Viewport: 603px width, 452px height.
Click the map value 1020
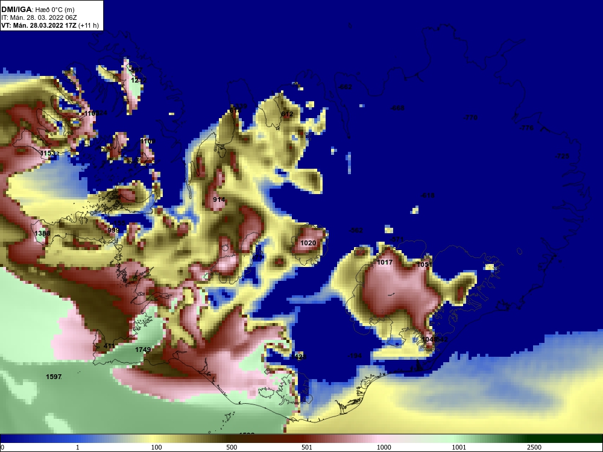click(308, 243)
